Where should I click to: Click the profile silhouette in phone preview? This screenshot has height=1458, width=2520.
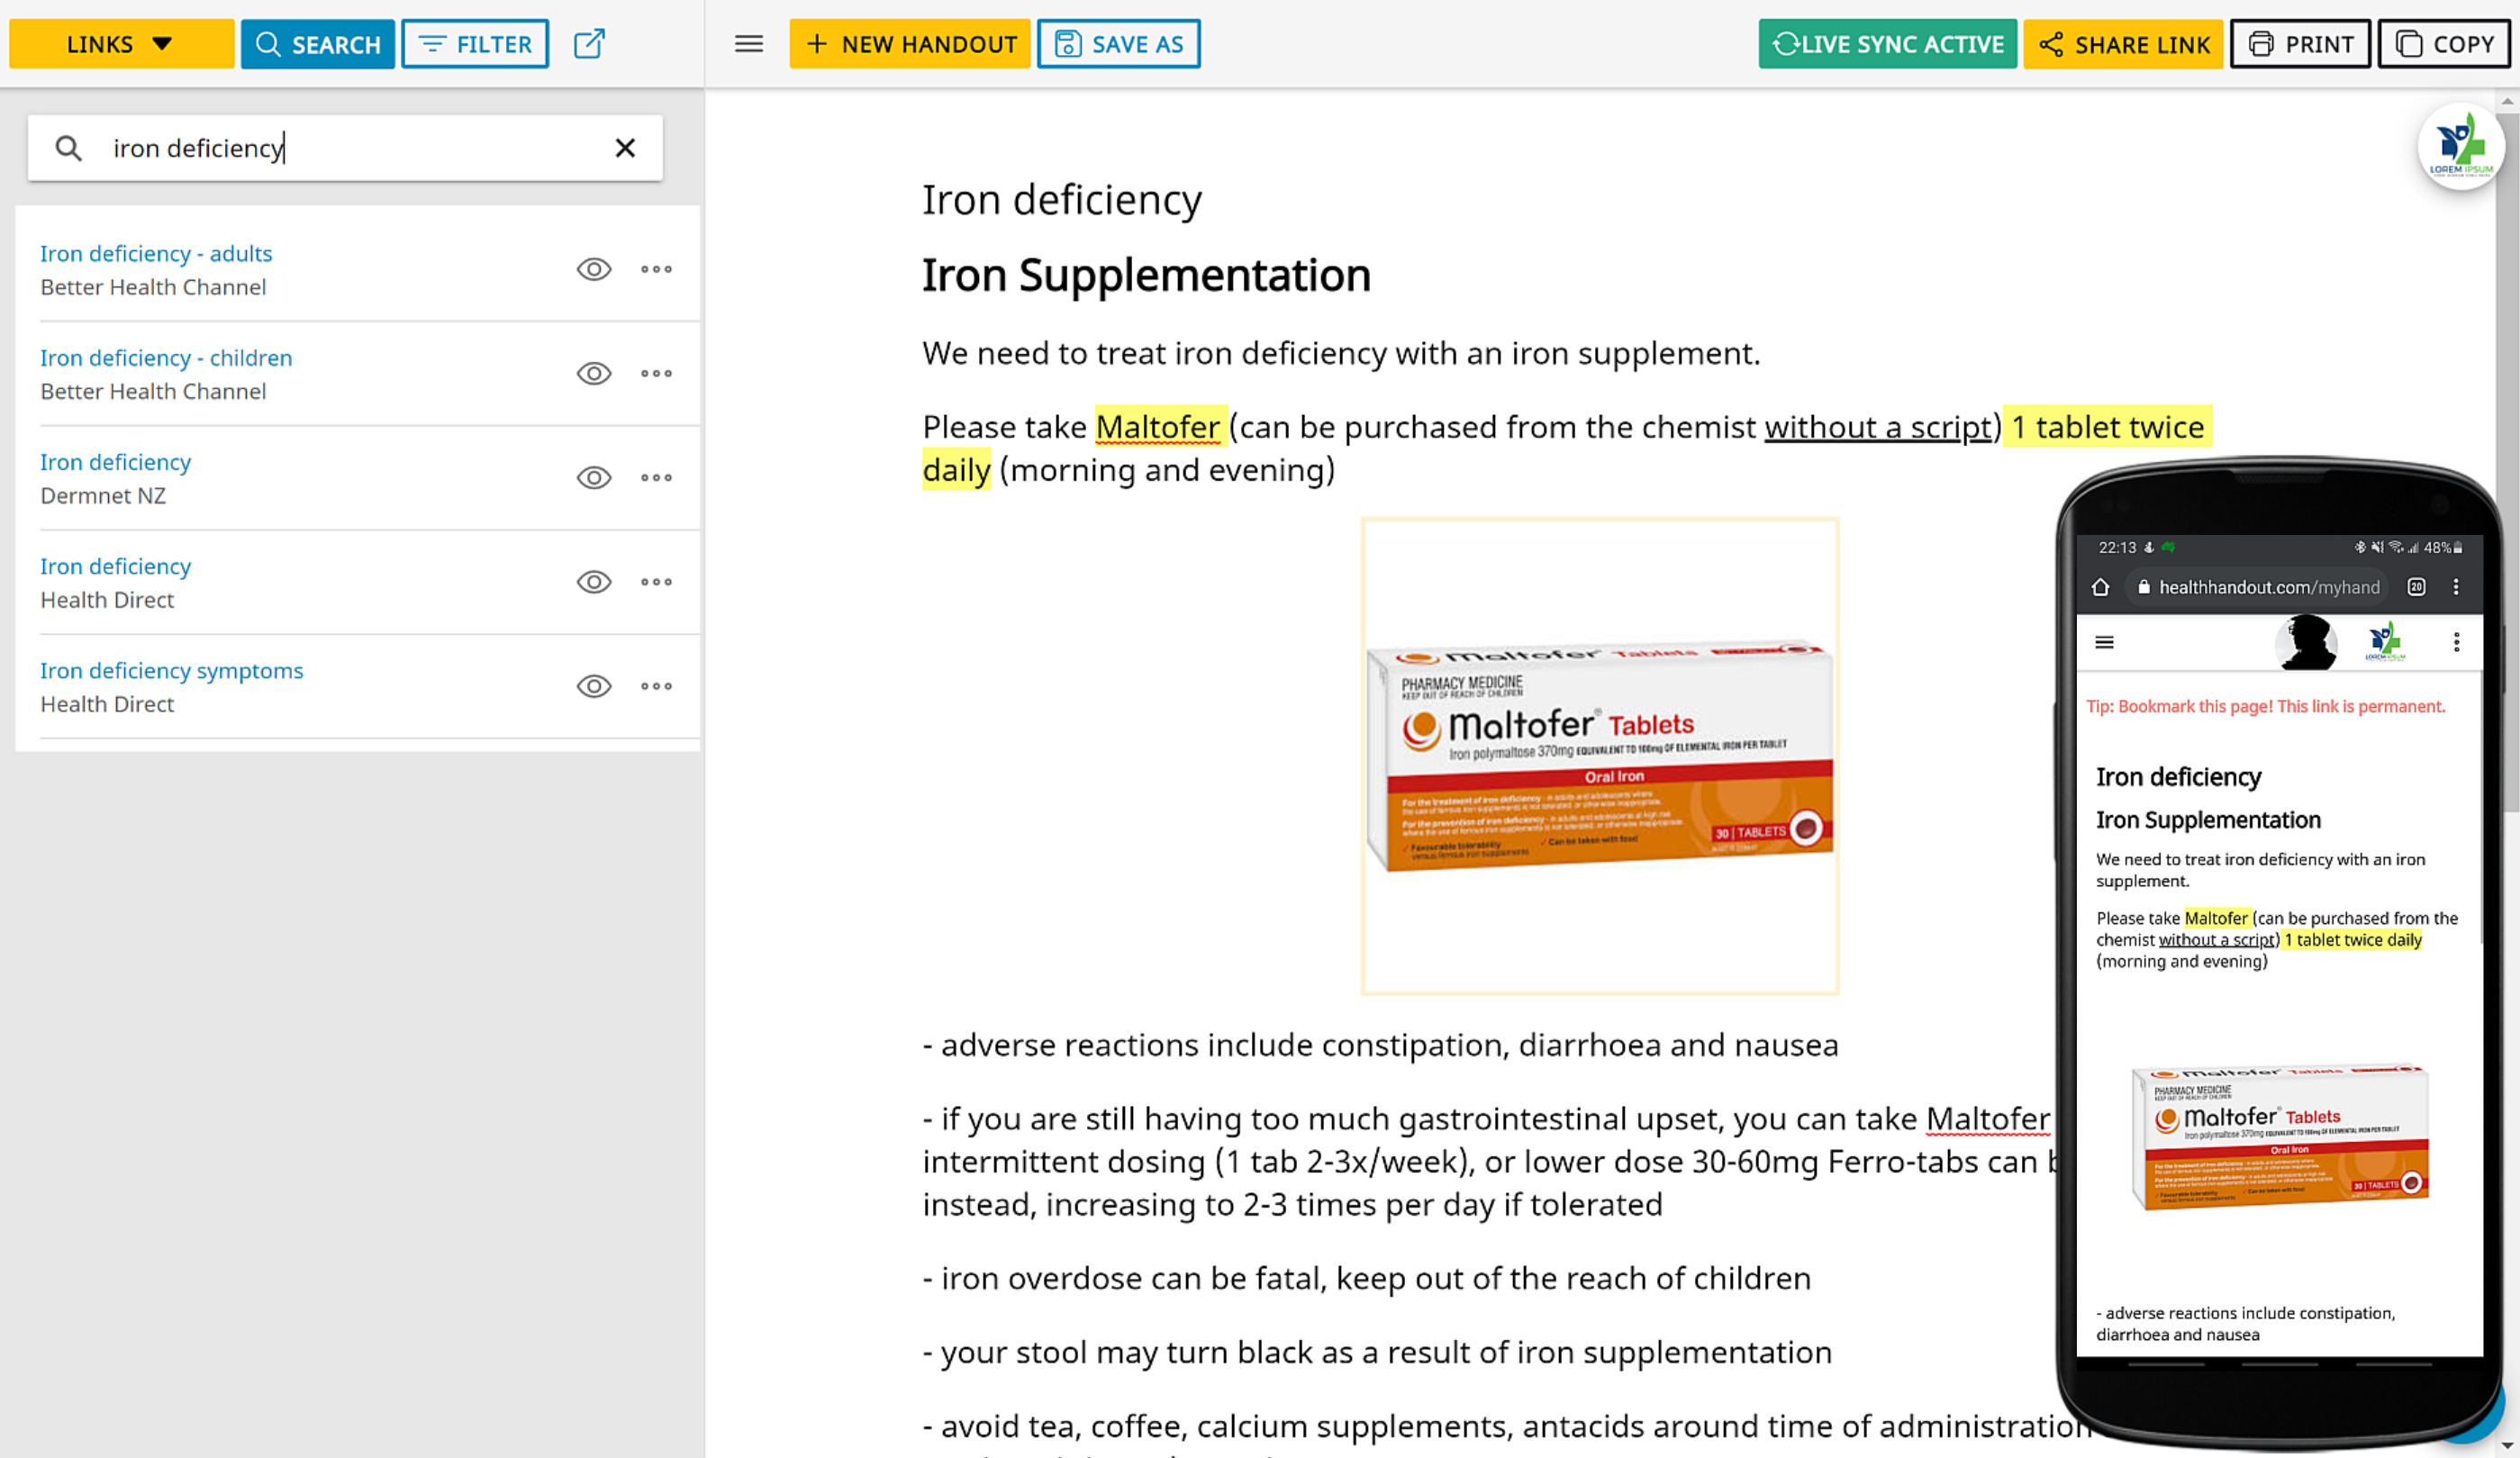coord(2306,642)
